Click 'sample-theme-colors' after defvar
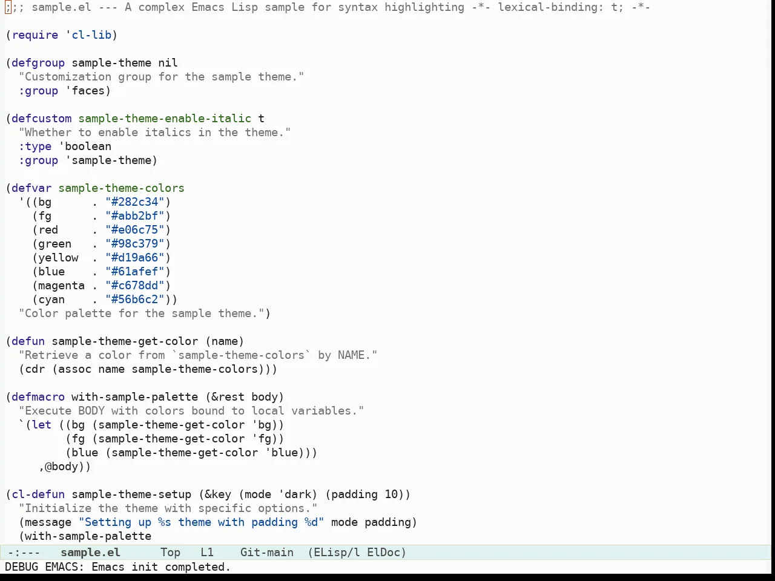Viewport: 775px width, 581px height. (x=121, y=188)
